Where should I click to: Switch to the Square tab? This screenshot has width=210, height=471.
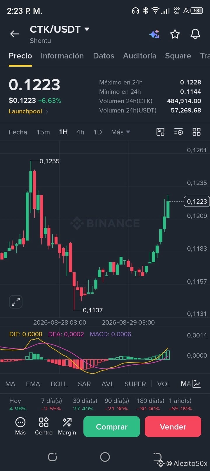click(178, 56)
